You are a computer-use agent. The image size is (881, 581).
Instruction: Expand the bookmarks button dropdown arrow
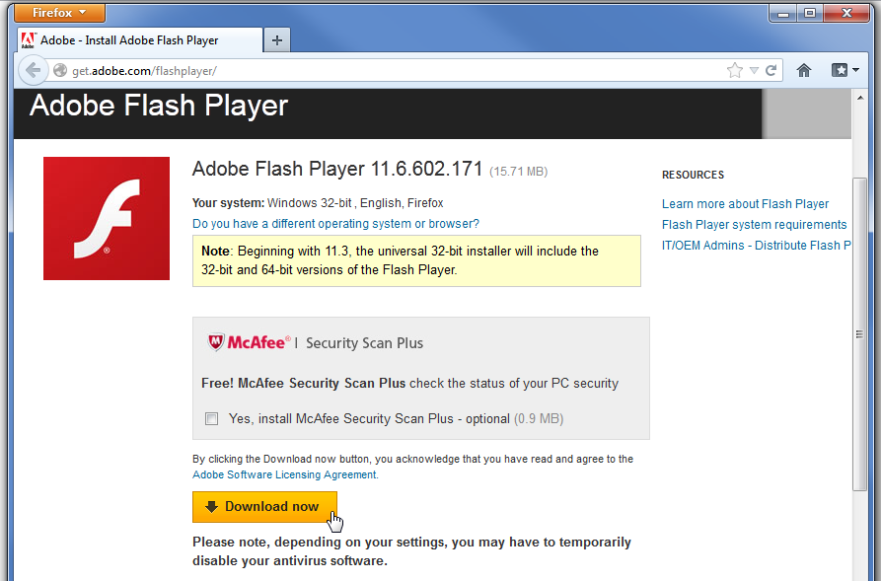(x=855, y=70)
